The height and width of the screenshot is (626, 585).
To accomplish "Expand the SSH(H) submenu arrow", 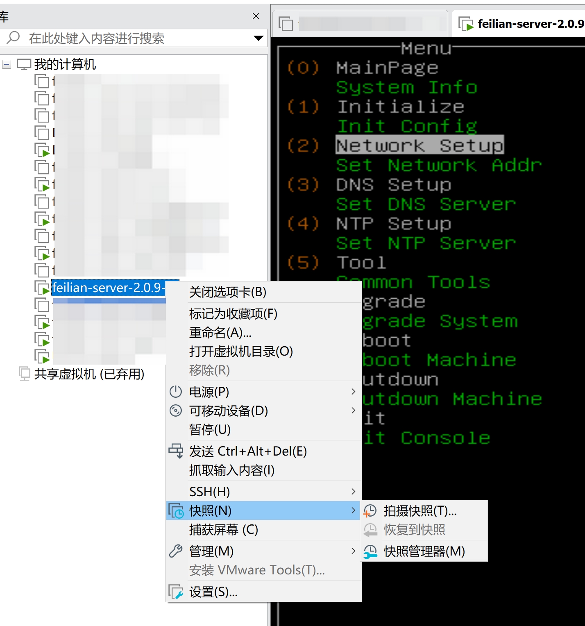I will tap(353, 491).
